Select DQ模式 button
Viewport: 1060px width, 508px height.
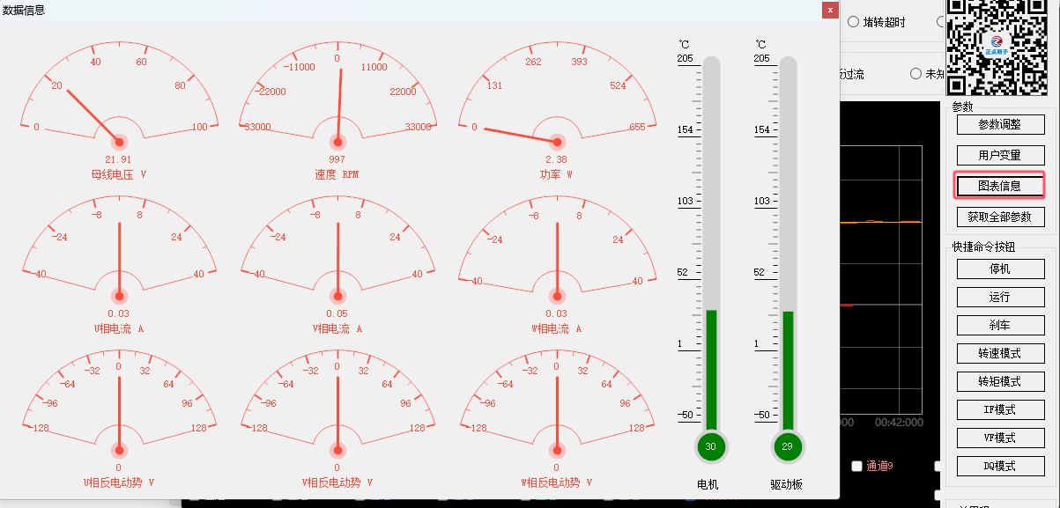(1000, 466)
